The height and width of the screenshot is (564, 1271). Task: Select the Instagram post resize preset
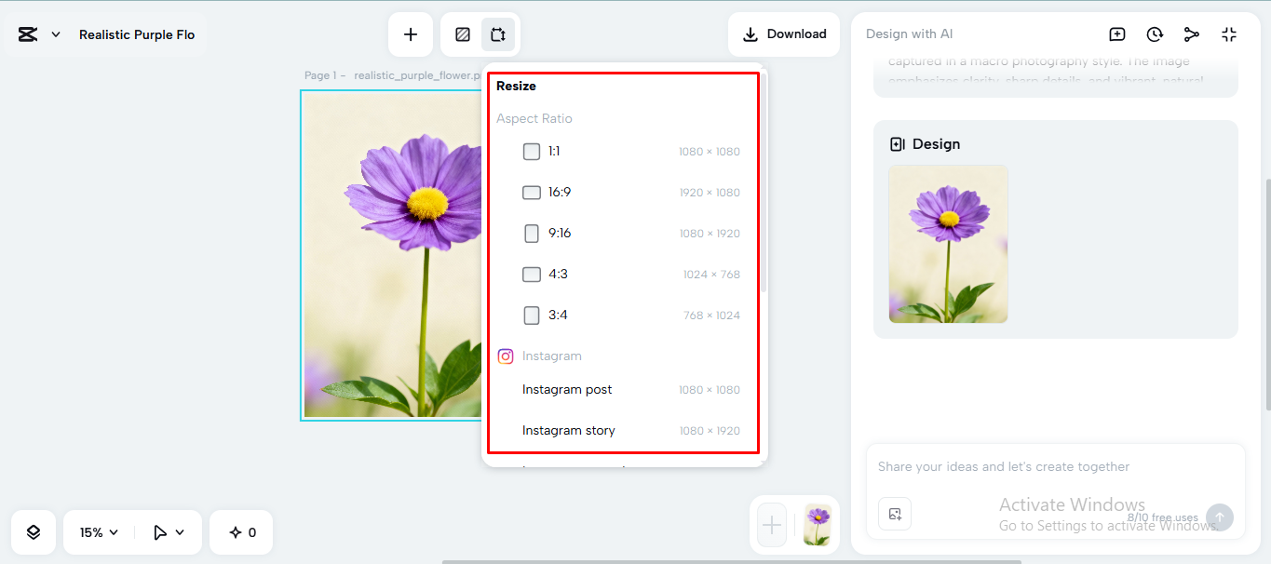click(x=567, y=389)
